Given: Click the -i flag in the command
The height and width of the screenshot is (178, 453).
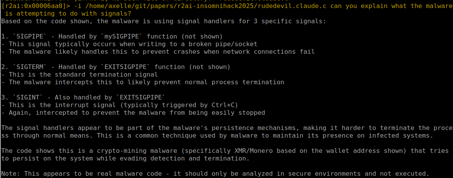Looking at the screenshot, I should tap(78, 6).
